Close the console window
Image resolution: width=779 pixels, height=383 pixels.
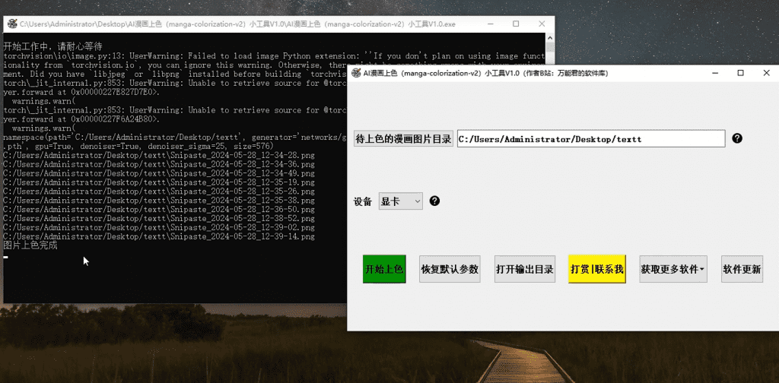pyautogui.click(x=541, y=24)
